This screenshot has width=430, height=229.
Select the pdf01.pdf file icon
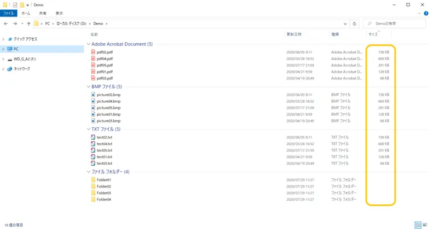click(93, 72)
